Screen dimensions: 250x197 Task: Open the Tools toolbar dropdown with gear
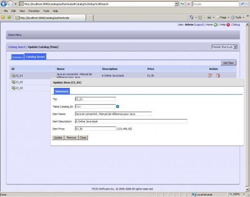pos(237,17)
